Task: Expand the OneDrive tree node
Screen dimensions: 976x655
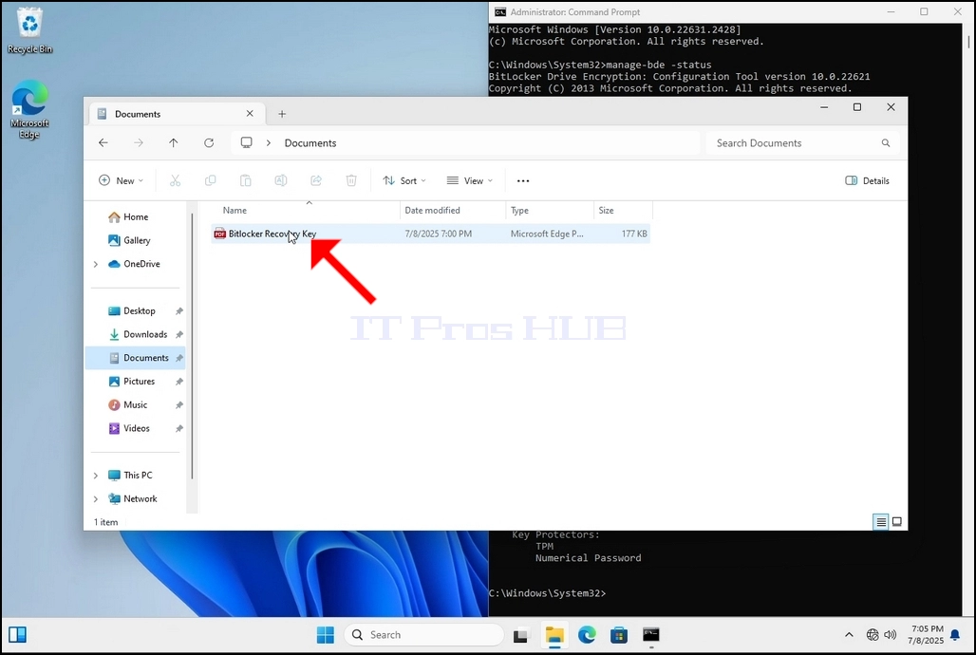Action: tap(96, 264)
